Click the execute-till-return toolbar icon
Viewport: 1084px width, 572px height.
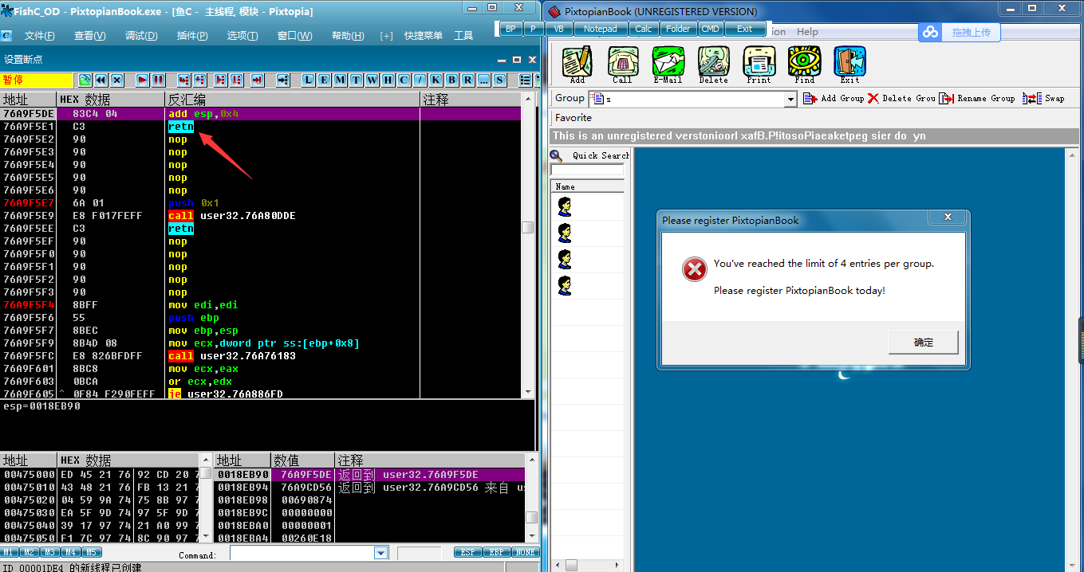[x=258, y=80]
